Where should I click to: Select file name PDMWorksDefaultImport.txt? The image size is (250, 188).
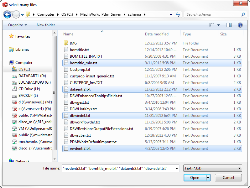(93, 142)
